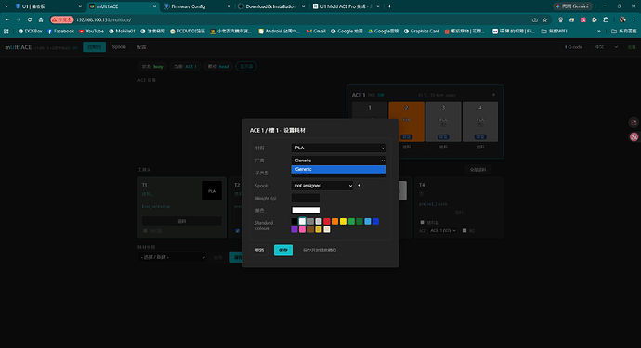Open the manufacturer dropdown showing Generic

(x=338, y=161)
